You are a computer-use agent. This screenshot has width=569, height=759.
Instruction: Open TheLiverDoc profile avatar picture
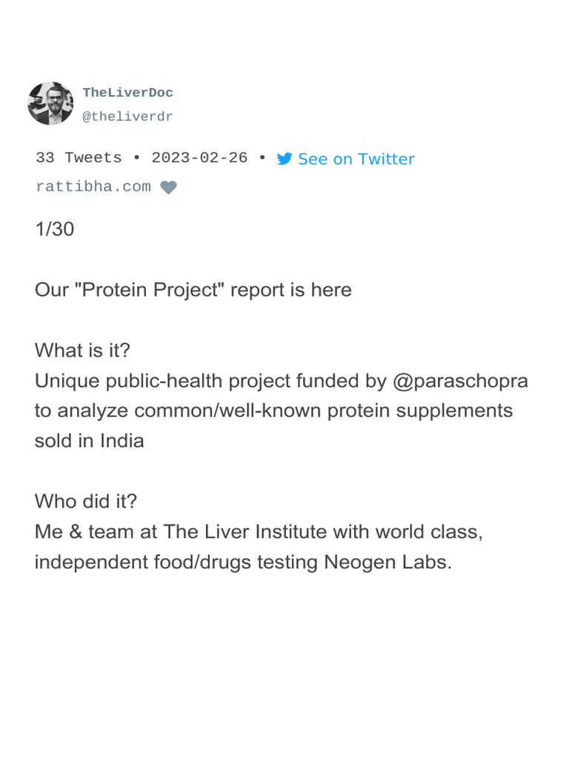point(50,104)
